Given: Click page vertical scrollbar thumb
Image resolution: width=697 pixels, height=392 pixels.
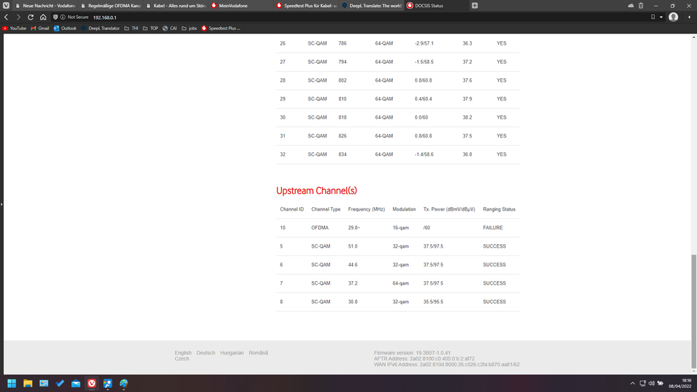Looking at the screenshot, I should 694,311.
